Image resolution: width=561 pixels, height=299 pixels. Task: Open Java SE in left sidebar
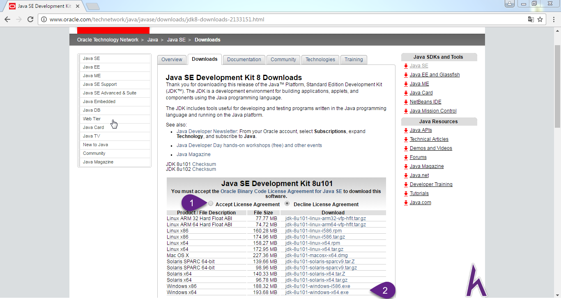click(x=115, y=58)
